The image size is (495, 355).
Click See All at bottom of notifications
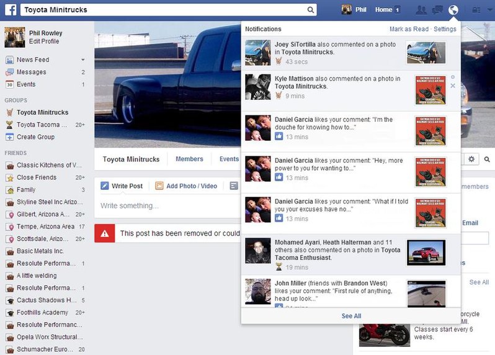(351, 316)
